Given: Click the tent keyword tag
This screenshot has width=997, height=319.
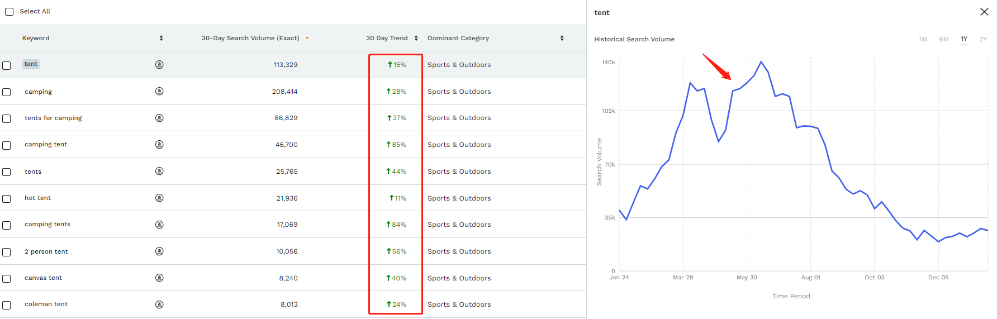Looking at the screenshot, I should click(31, 64).
